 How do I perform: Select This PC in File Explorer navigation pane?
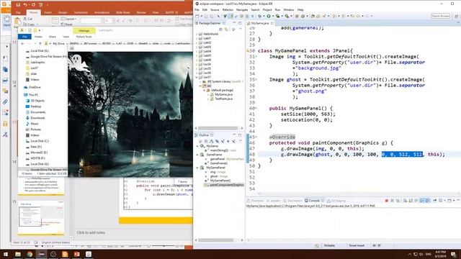[33, 95]
